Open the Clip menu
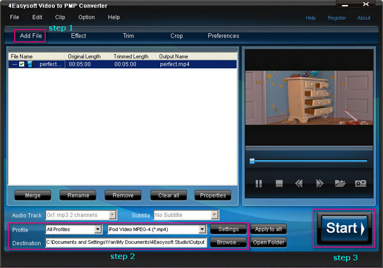 [60, 17]
